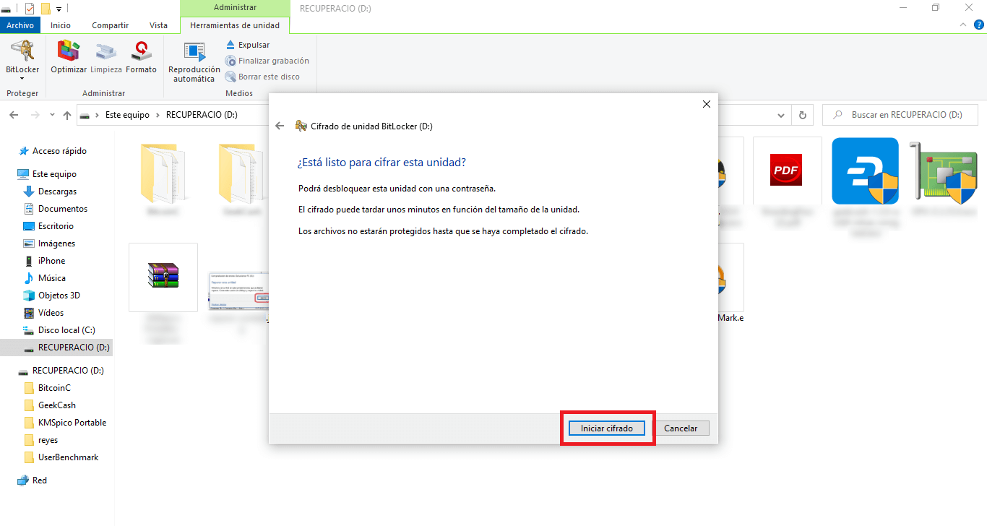Click the Administrar contextual tab header
Image resolution: width=987 pixels, height=526 pixels.
[x=235, y=8]
